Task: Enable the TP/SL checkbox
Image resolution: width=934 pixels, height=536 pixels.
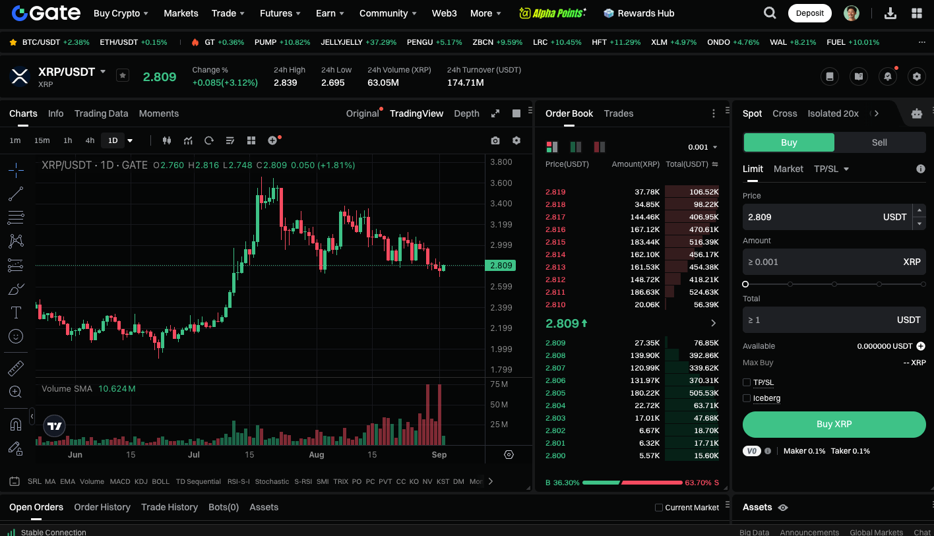Action: pyautogui.click(x=747, y=382)
